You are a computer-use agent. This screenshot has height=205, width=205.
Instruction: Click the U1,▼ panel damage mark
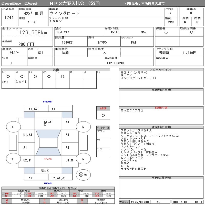click(x=69, y=160)
